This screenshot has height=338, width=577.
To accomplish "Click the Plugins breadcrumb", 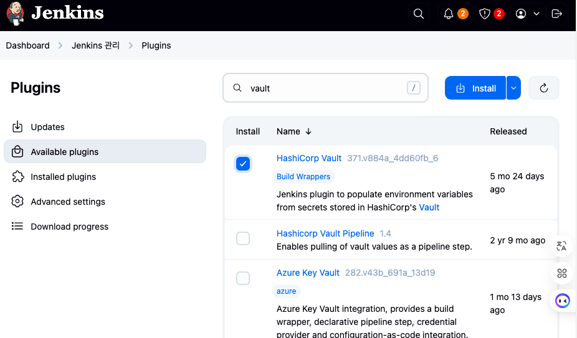I will pos(156,45).
